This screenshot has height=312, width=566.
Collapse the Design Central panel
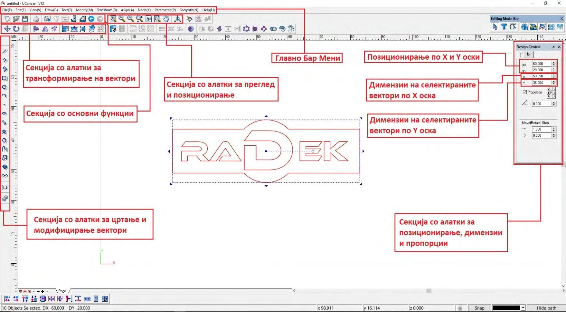tap(553, 47)
